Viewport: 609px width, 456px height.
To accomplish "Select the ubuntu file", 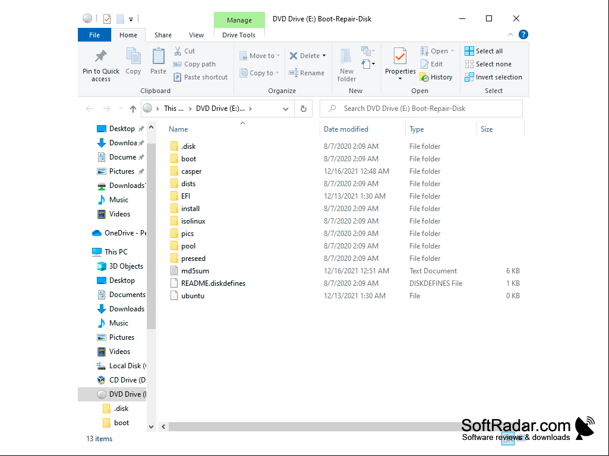I will pyautogui.click(x=187, y=295).
